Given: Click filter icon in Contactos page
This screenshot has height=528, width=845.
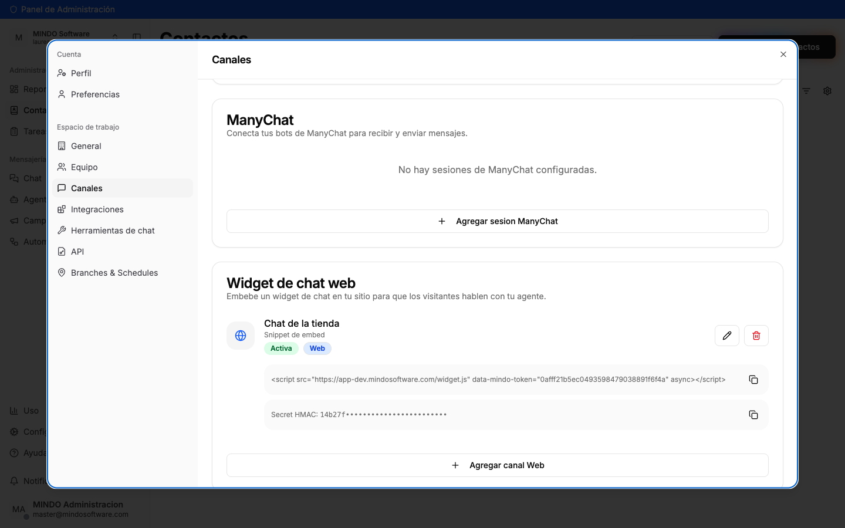Looking at the screenshot, I should tap(806, 91).
